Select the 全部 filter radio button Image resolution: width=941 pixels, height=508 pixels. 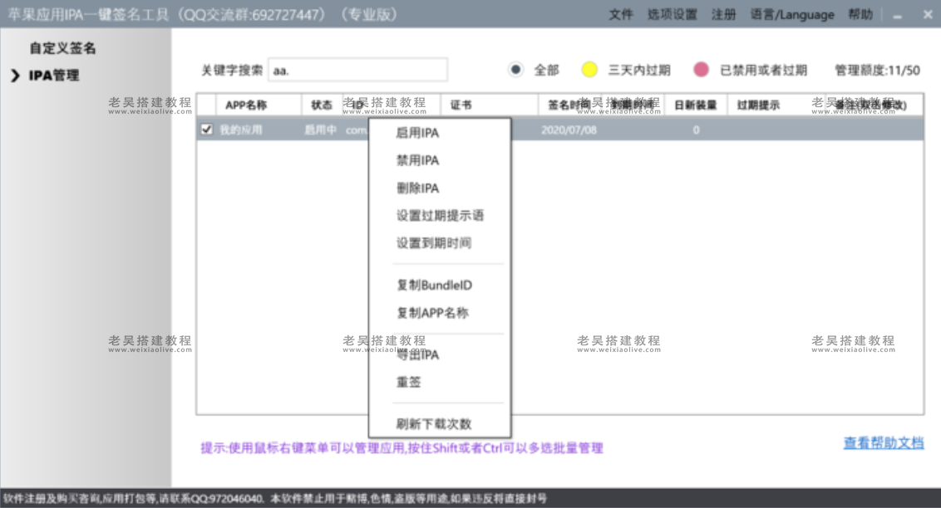(516, 70)
